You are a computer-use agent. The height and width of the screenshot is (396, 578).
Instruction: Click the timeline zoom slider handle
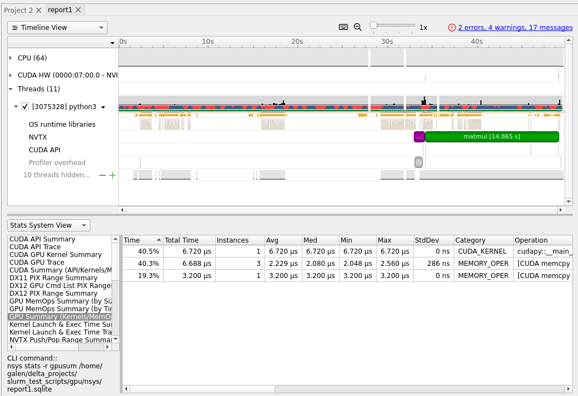tap(374, 25)
